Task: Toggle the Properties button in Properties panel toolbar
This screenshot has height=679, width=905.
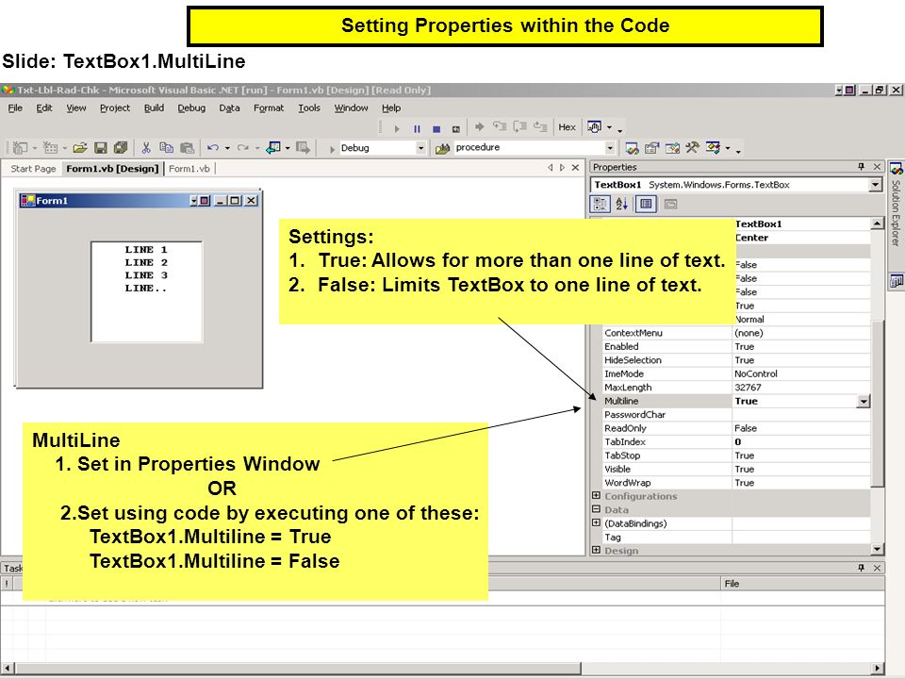Action: 646,204
